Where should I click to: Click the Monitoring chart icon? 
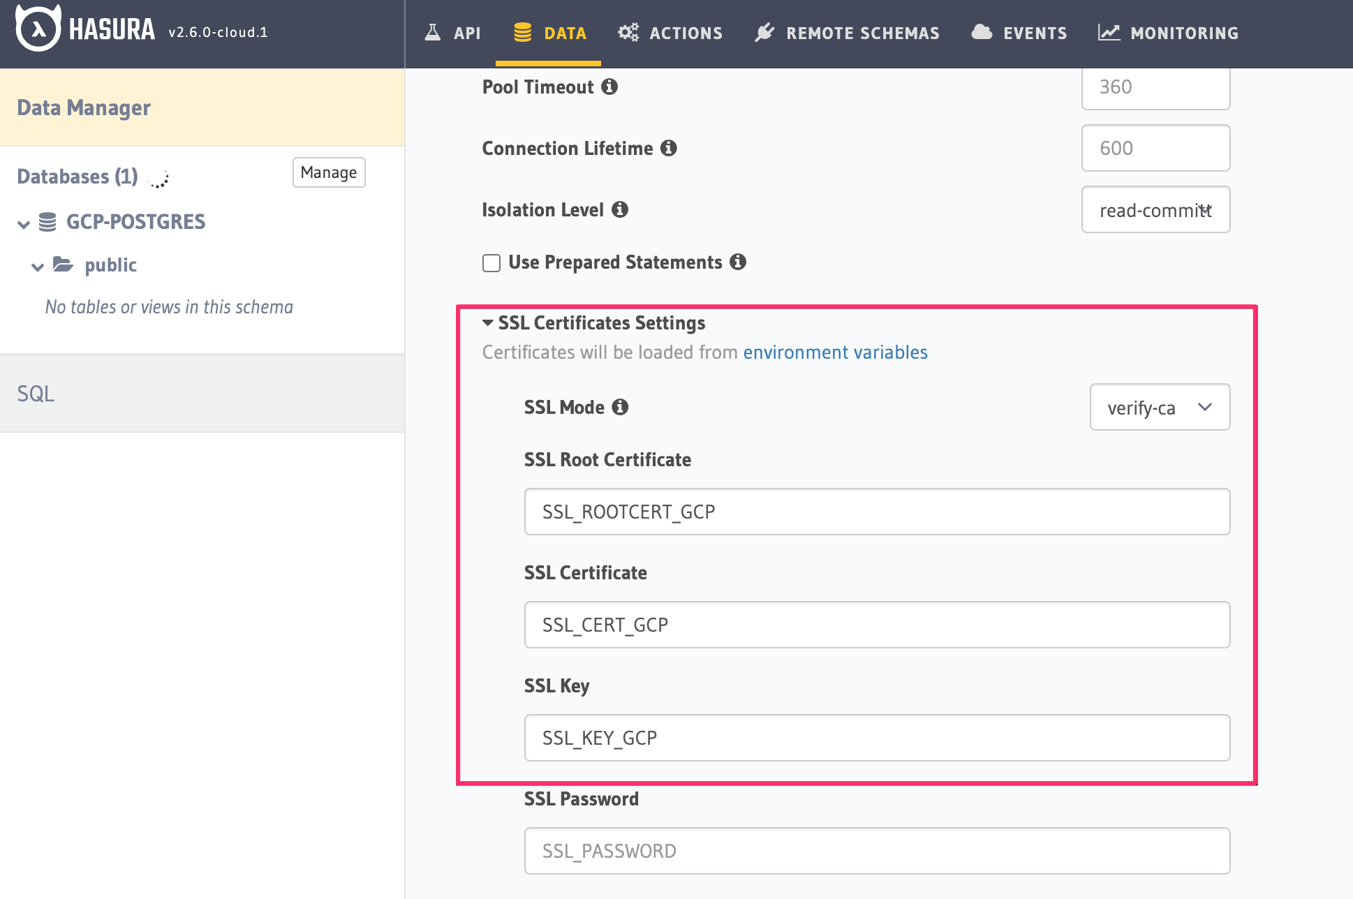coord(1109,32)
